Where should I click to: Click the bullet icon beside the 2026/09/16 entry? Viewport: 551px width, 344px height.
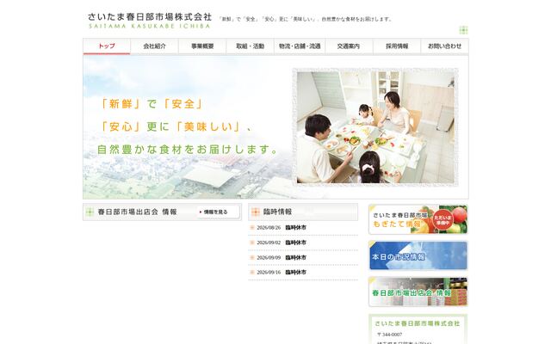tap(252, 273)
